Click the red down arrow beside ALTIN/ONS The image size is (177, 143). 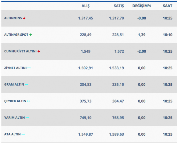pyautogui.click(x=24, y=18)
